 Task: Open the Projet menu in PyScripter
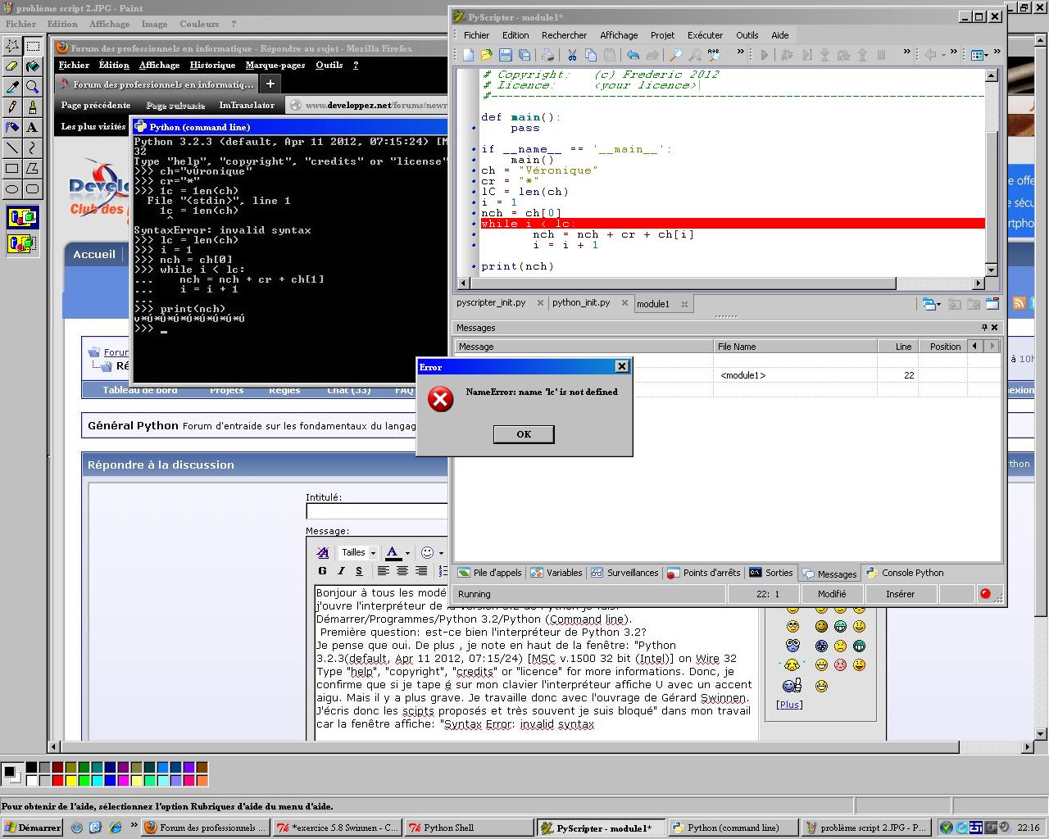coord(662,35)
